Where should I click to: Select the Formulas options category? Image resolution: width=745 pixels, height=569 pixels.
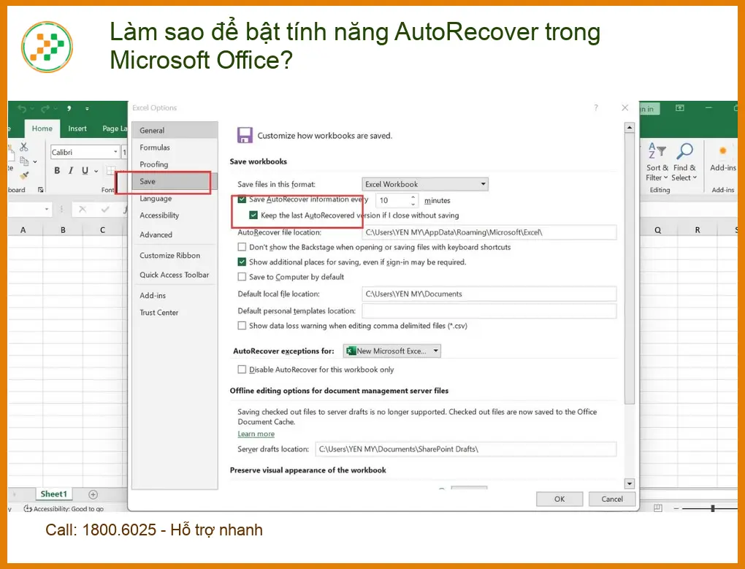tap(175, 148)
